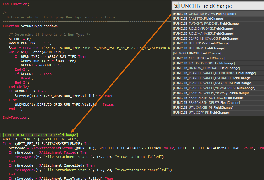The width and height of the screenshot is (264, 180).
Task: Choose FUNCLIB_HR.NEW_COMPRATE.FieldChange entry
Action: [x=218, y=68]
